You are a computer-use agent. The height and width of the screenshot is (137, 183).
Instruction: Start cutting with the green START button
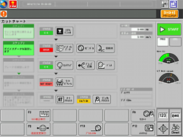click(169, 30)
